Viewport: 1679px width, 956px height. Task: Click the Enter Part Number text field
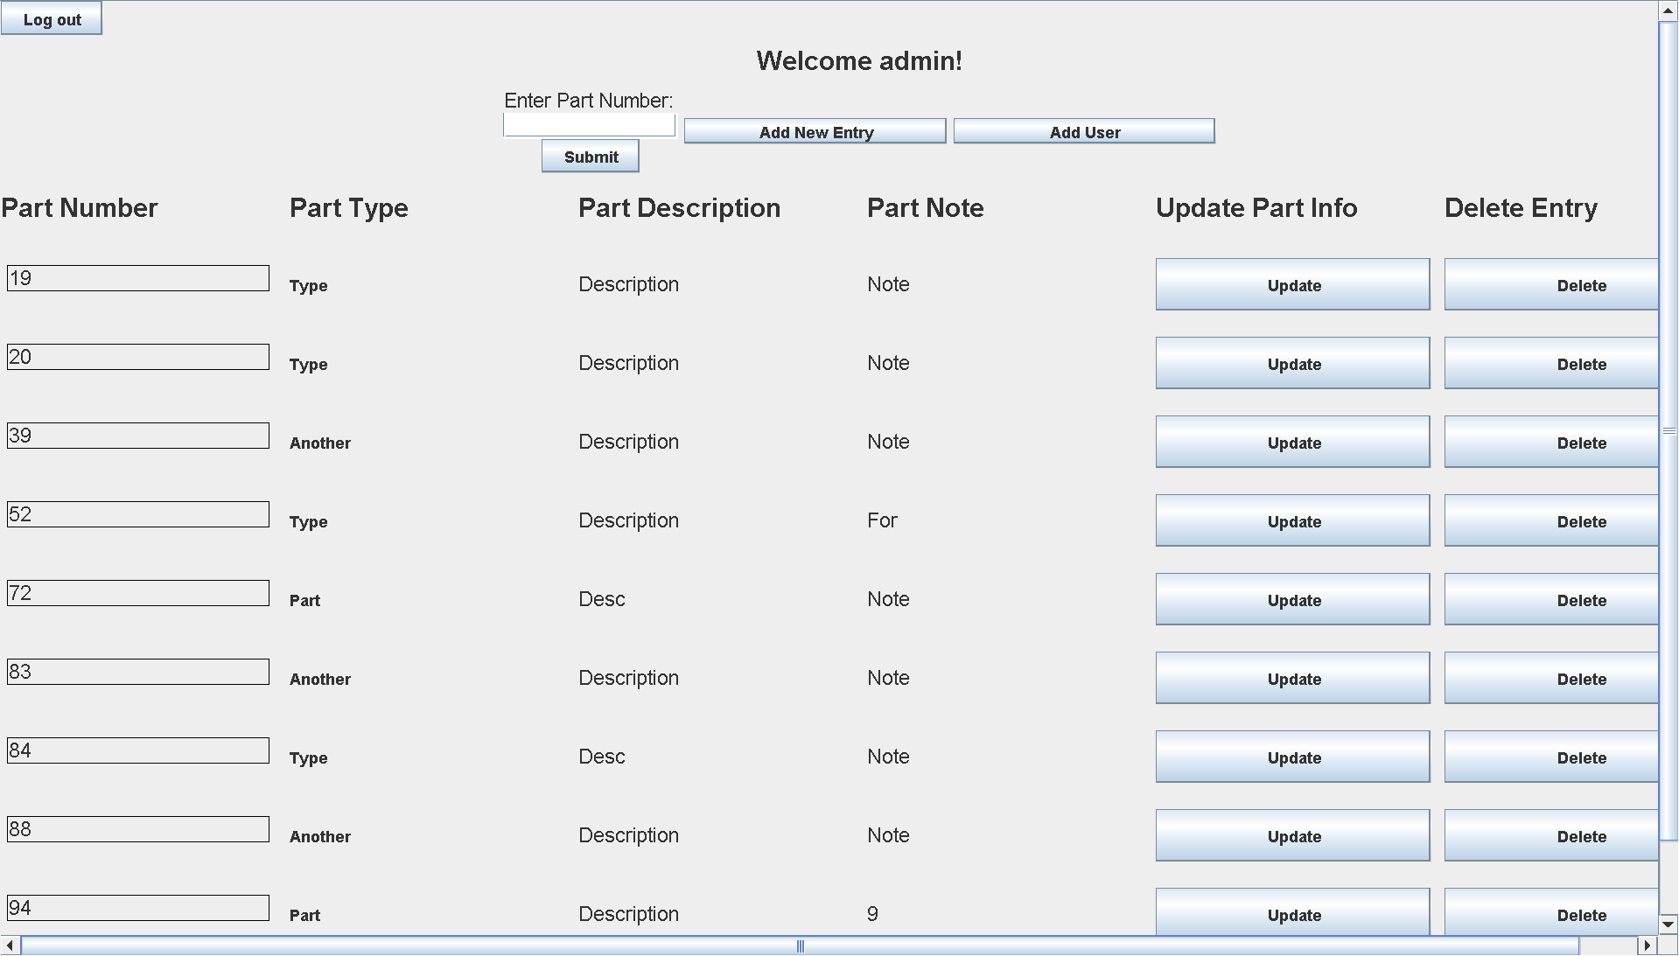click(x=588, y=124)
